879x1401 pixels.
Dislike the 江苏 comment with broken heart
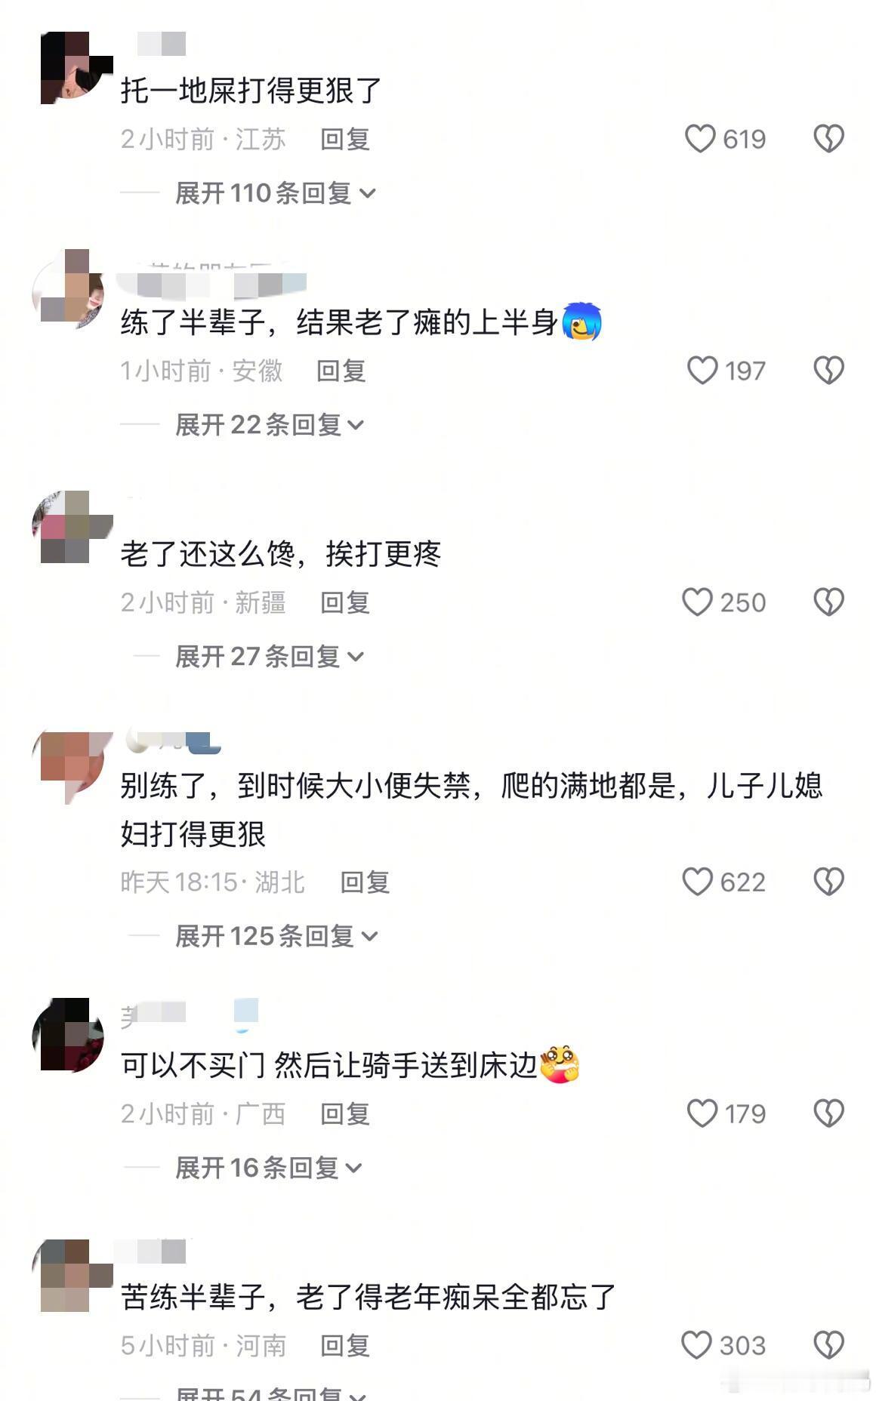point(828,139)
